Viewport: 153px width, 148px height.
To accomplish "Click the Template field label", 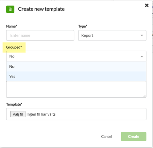I will (14, 104).
